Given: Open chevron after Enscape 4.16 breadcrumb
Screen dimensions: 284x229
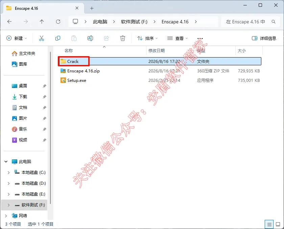Looking at the screenshot, I should (x=196, y=22).
